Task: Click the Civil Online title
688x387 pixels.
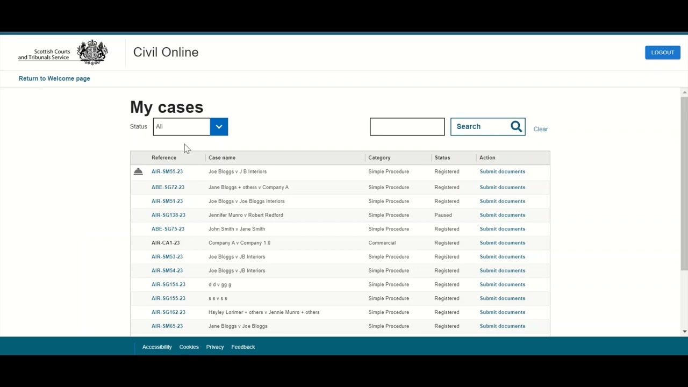Action: click(x=166, y=52)
